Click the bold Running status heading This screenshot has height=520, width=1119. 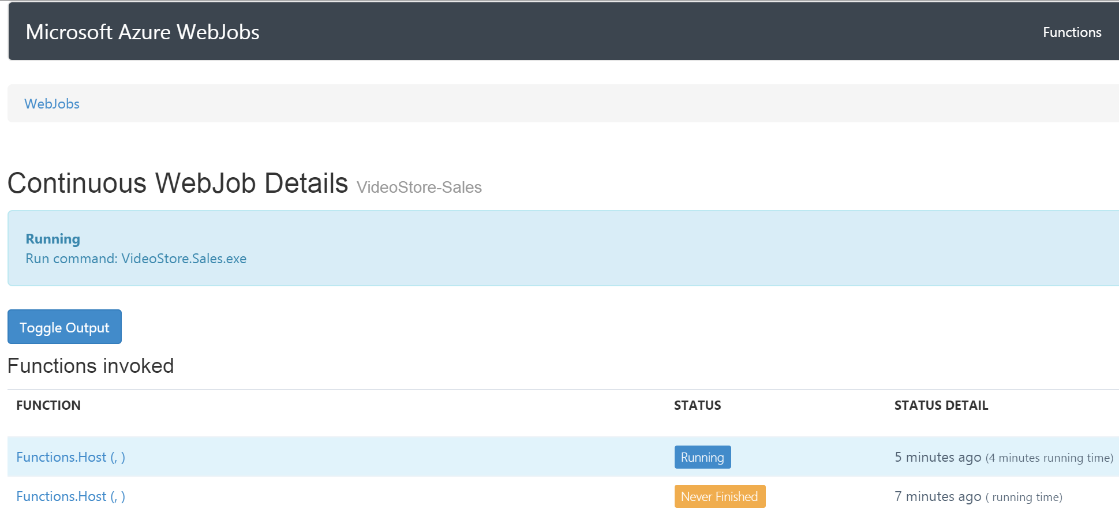[x=53, y=239]
